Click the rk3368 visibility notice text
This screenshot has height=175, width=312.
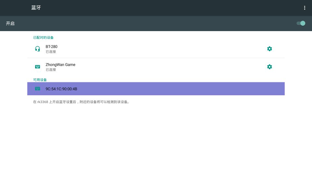(82, 102)
